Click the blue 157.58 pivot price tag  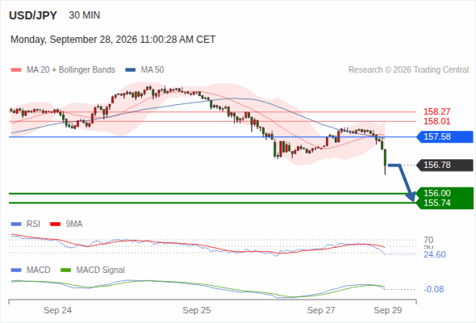point(445,136)
